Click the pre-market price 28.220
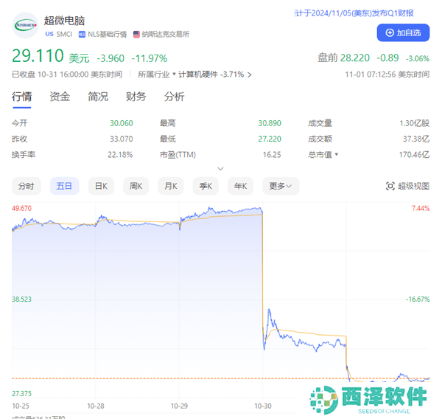The image size is (442, 419). click(355, 58)
